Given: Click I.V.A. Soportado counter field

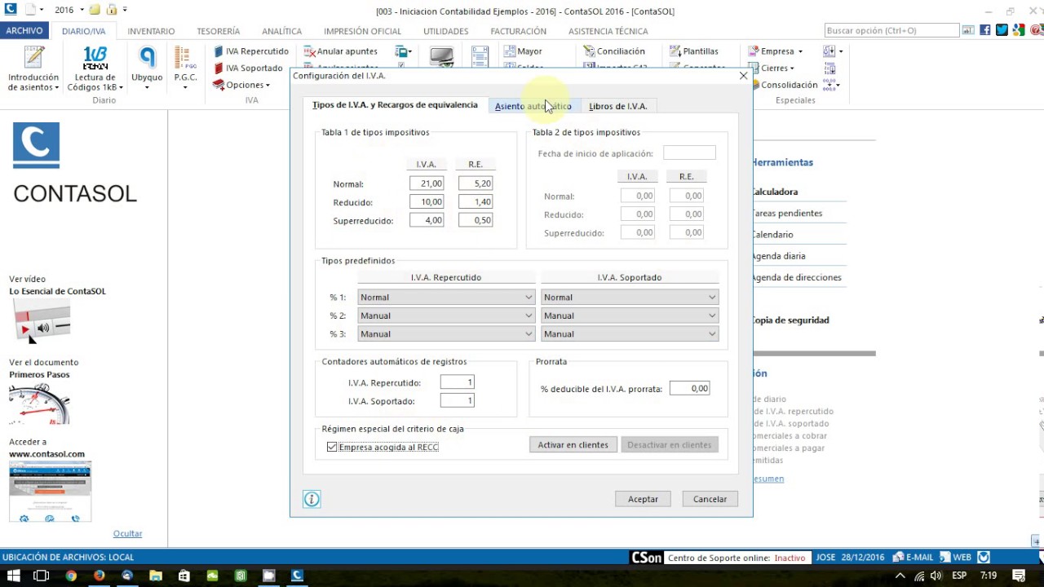Looking at the screenshot, I should (x=457, y=401).
